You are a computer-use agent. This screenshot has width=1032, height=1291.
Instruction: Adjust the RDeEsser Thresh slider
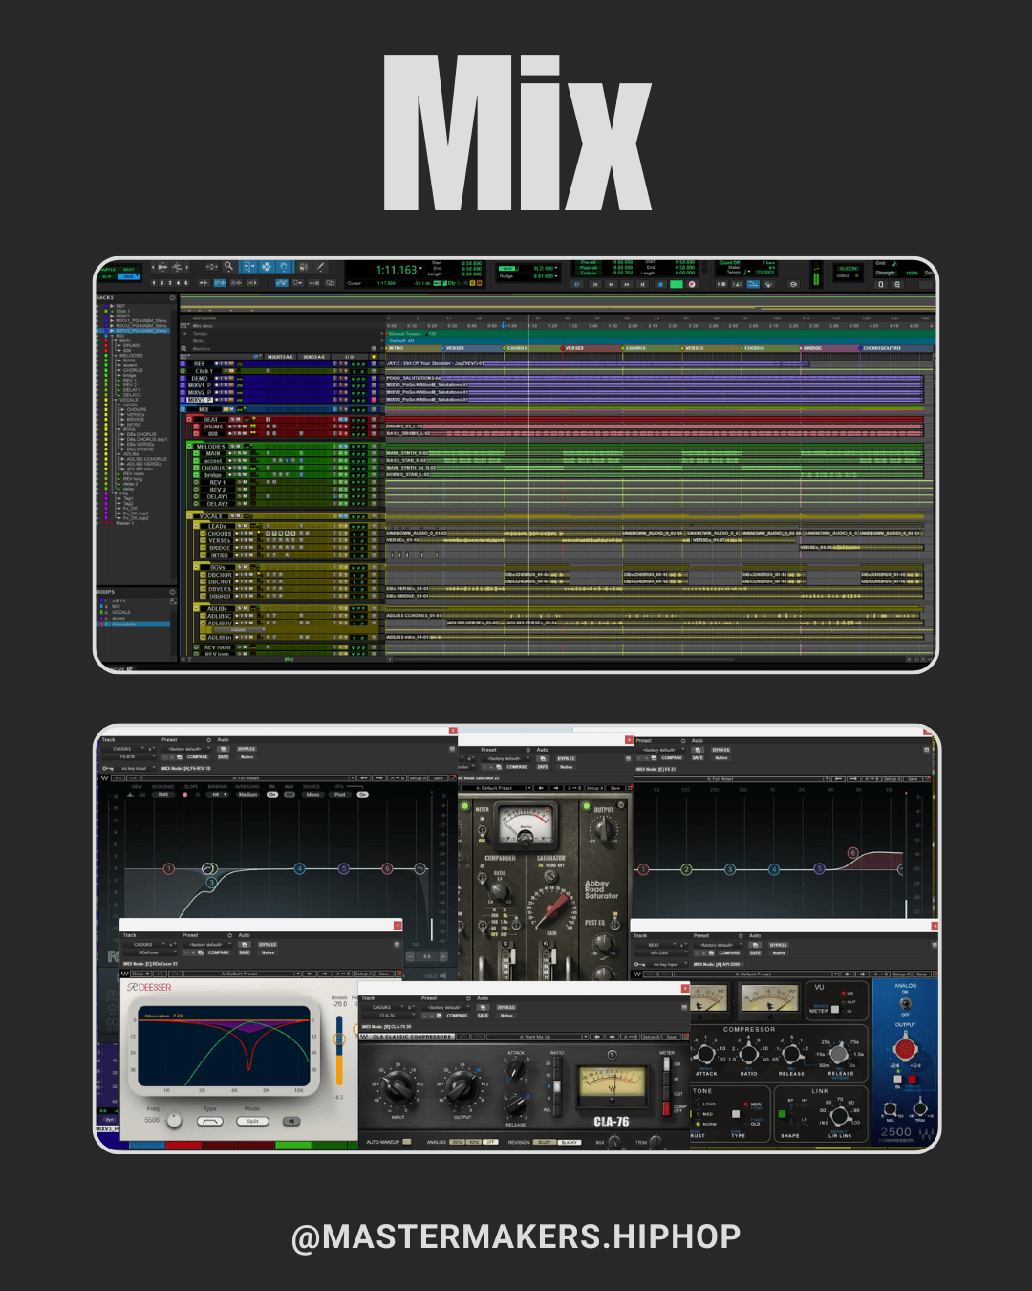[338, 1039]
